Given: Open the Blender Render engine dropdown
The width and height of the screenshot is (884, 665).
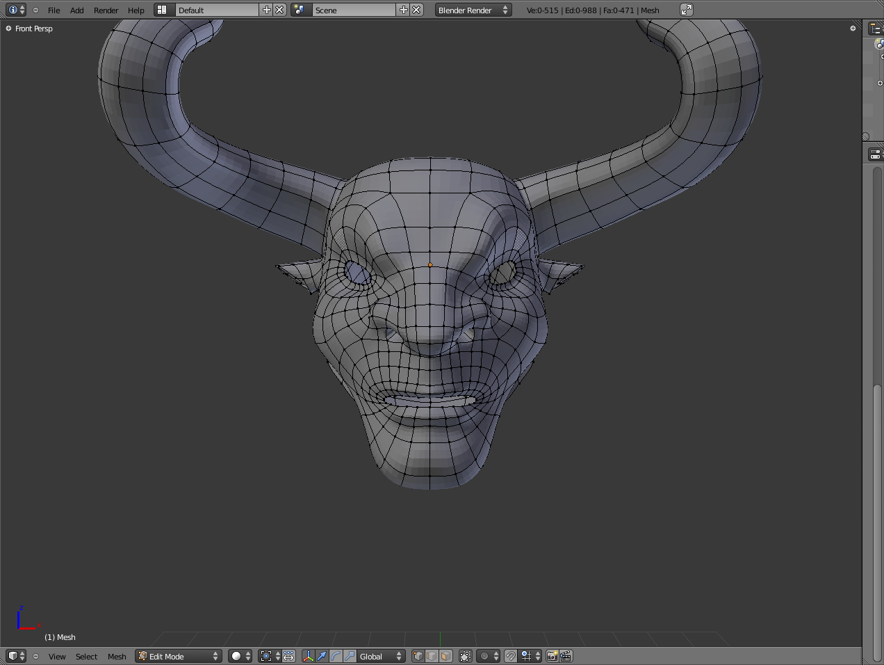Looking at the screenshot, I should tap(473, 10).
